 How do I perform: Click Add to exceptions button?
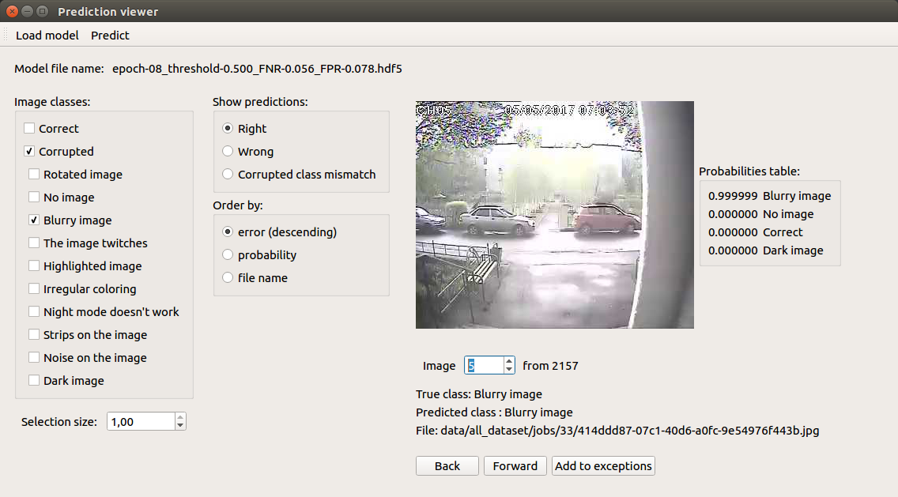click(603, 466)
